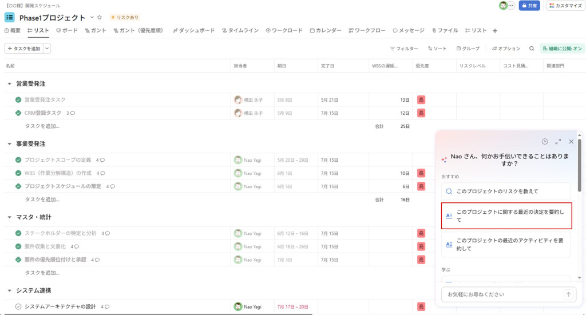Open the ワークロード tab
This screenshot has height=315, width=586.
click(x=284, y=30)
